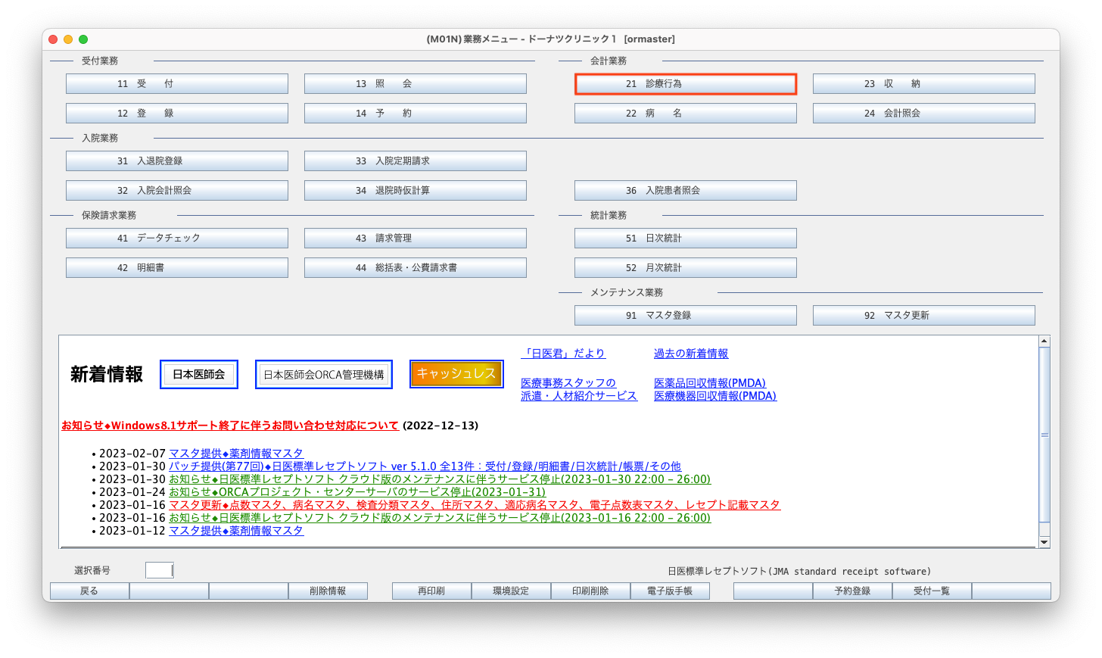Open 2023-01-16 クラウド版メンテナンス notice link
Viewport: 1102px width, 658px height.
click(440, 518)
